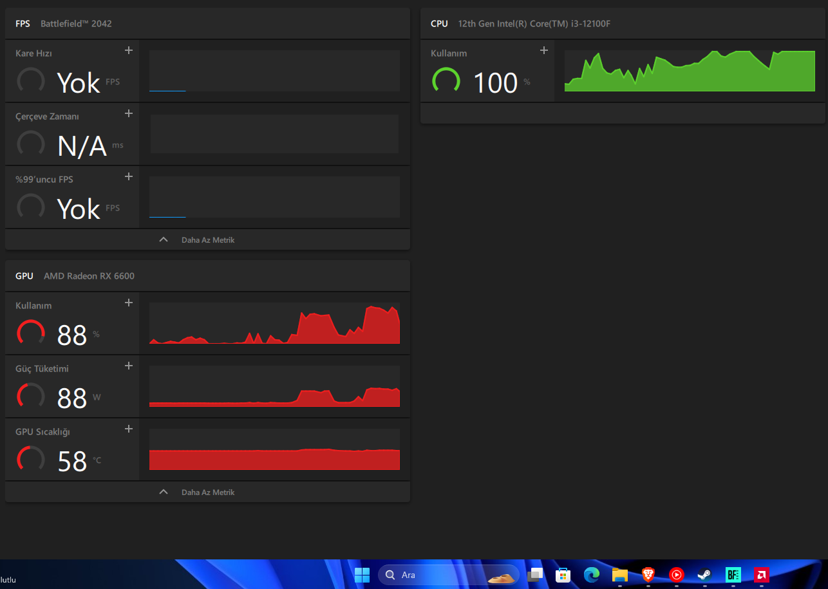Click the 88 W power value
The height and width of the screenshot is (589, 828).
72,398
